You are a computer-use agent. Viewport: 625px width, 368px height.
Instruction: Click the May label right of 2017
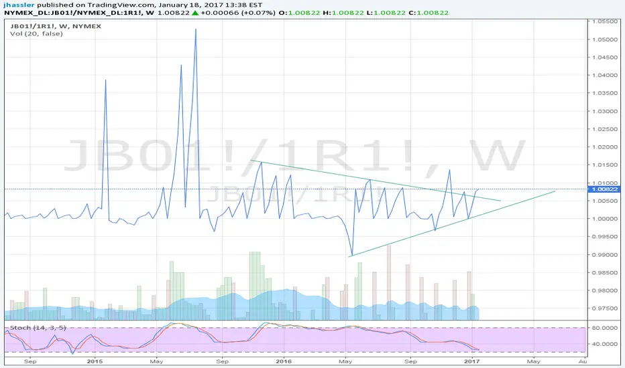(534, 361)
